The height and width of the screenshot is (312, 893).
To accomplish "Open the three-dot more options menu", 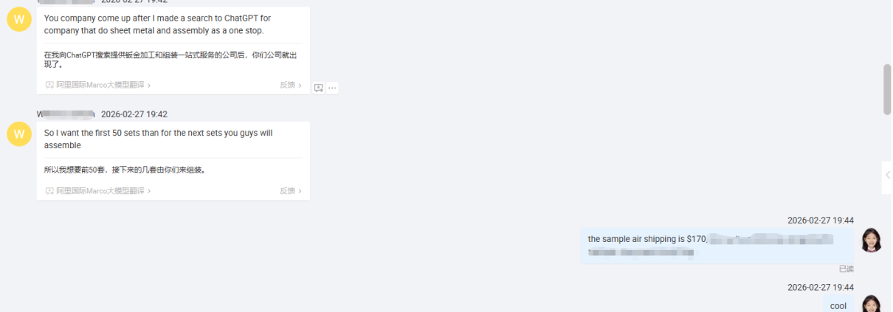I will pyautogui.click(x=332, y=88).
